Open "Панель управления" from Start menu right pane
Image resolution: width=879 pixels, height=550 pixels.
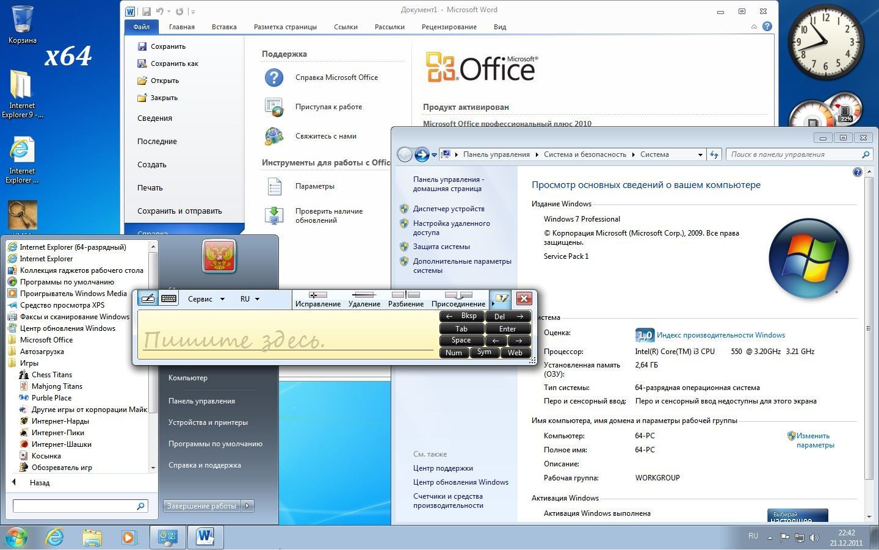click(201, 401)
